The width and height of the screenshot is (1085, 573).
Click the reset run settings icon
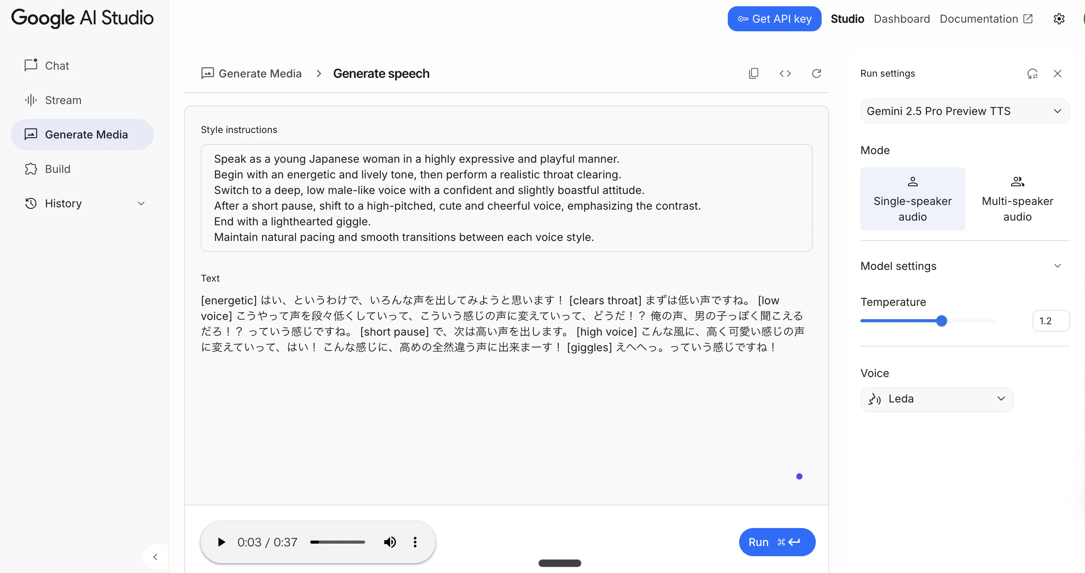click(x=1032, y=74)
